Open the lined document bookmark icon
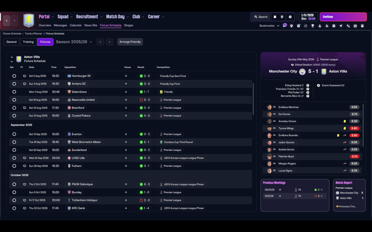The height and width of the screenshot is (232, 372). 334,26
